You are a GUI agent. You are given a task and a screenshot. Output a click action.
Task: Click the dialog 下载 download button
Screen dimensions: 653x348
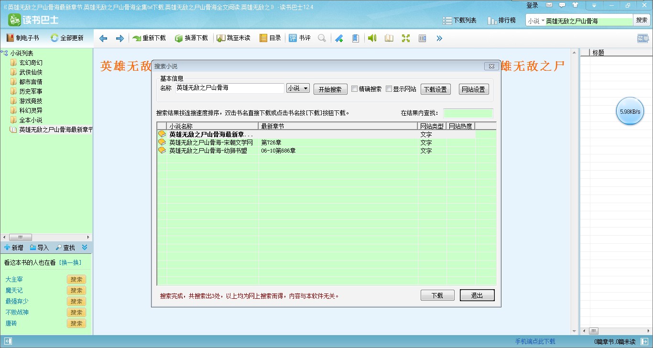click(x=437, y=295)
